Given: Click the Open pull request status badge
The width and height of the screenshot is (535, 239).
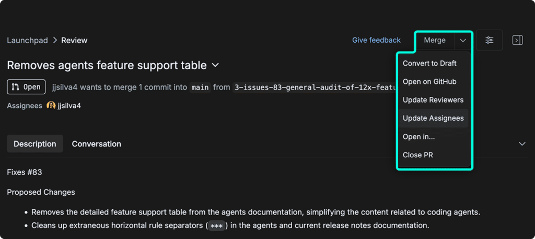Looking at the screenshot, I should [x=26, y=87].
